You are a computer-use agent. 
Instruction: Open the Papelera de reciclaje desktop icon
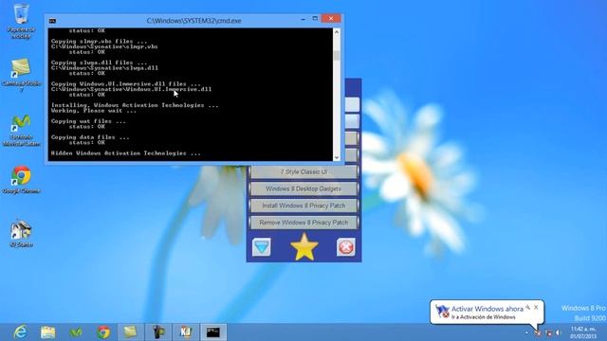click(x=21, y=21)
